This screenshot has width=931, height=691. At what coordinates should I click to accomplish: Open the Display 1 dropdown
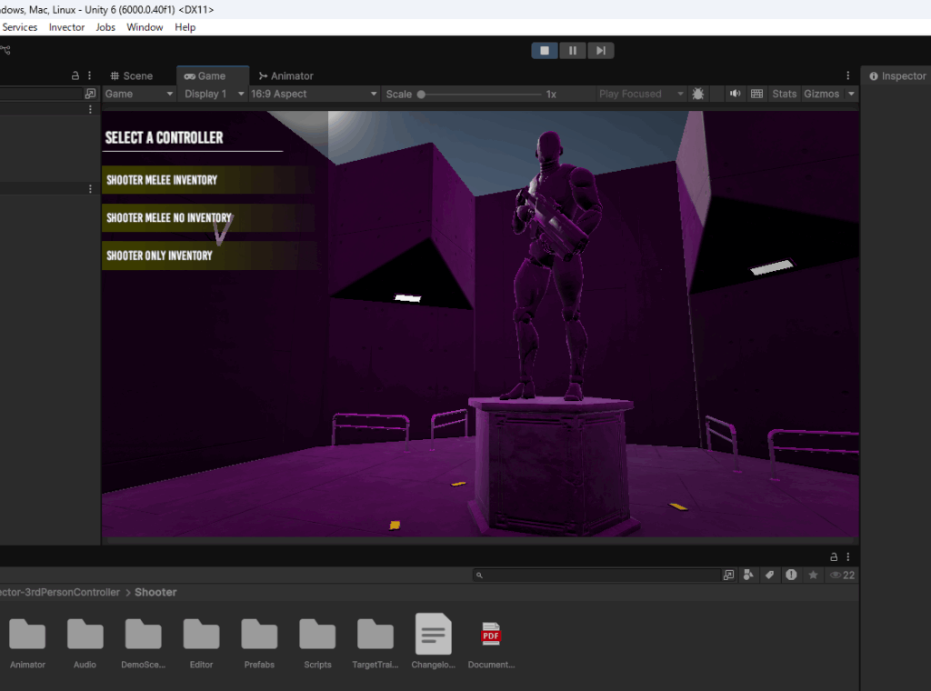coord(214,94)
